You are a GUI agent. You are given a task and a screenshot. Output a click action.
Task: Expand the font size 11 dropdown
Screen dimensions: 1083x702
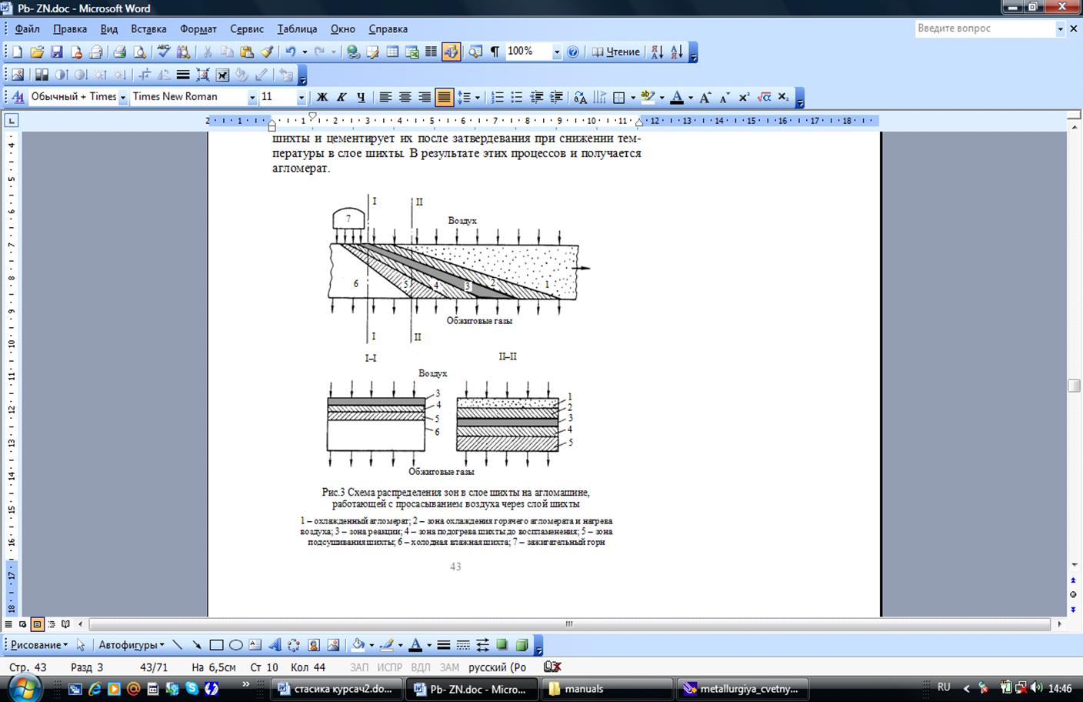click(301, 97)
